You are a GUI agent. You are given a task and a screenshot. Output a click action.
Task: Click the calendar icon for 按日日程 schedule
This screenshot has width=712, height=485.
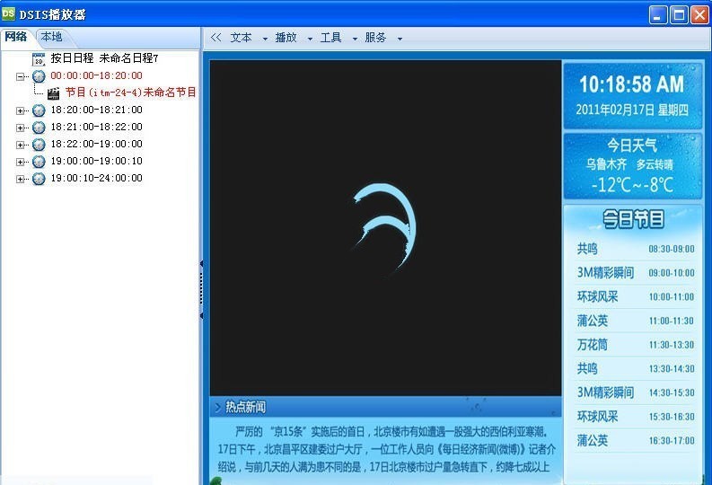[x=39, y=59]
